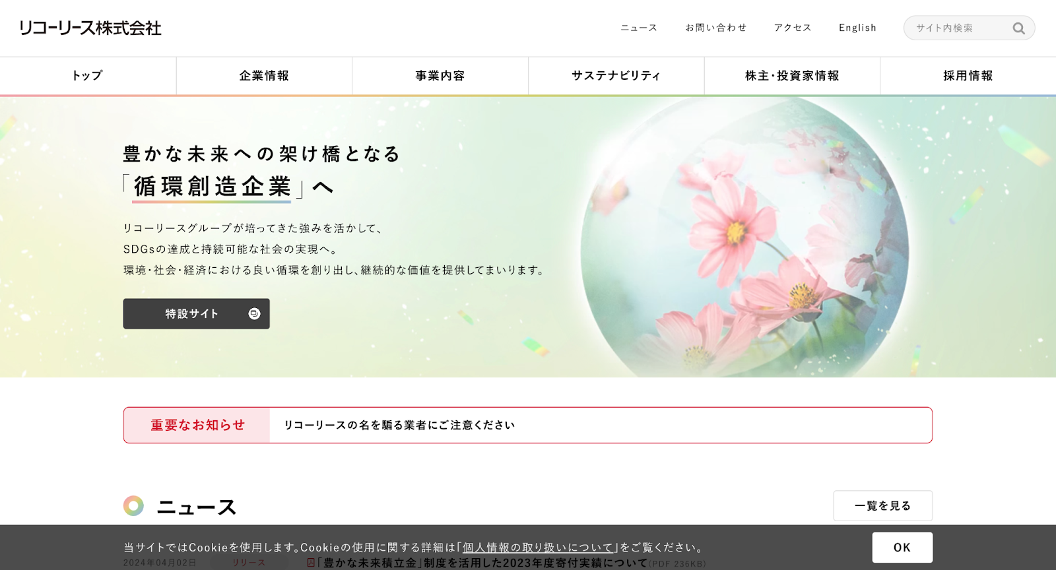Viewport: 1056px width, 570px height.
Task: Open the お問い合わせ contact link
Action: (x=716, y=28)
